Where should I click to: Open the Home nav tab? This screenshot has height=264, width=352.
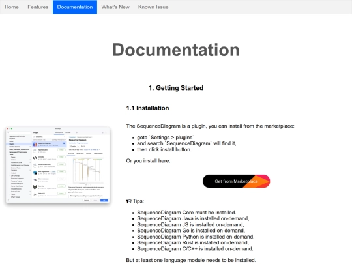[x=12, y=7]
